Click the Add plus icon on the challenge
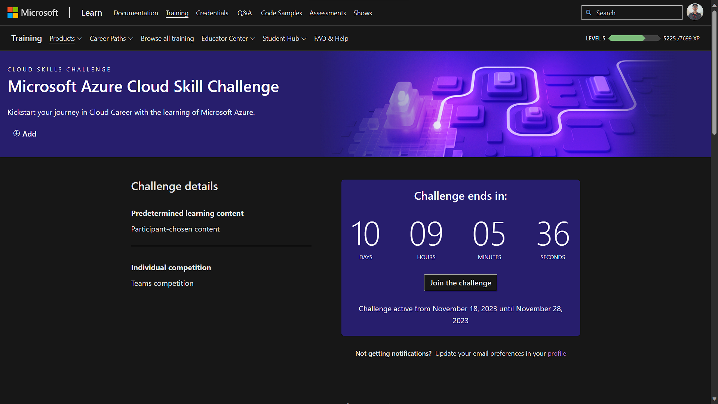 coord(16,134)
